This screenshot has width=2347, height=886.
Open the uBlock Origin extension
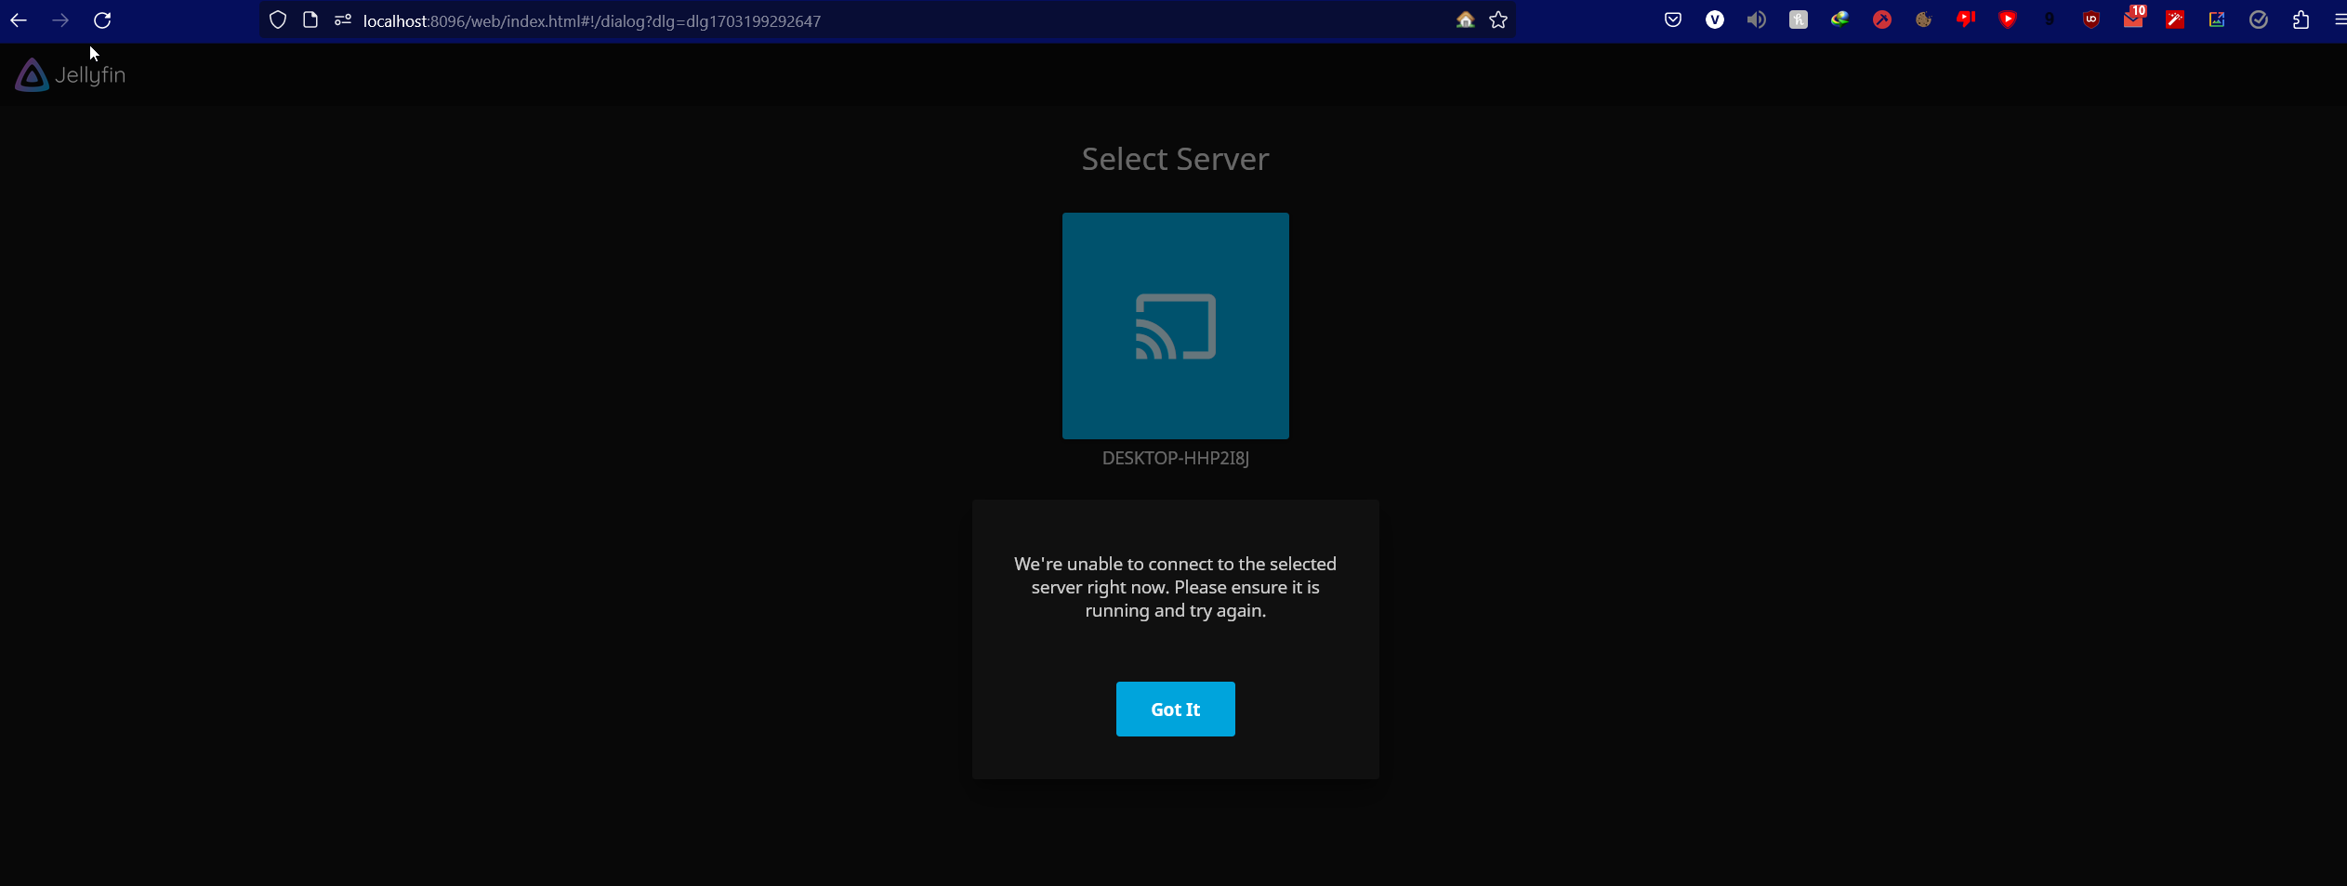(x=2091, y=20)
